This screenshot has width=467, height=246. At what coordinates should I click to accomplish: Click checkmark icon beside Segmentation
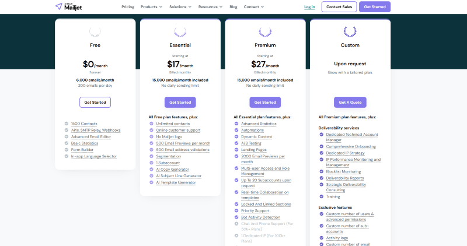[x=151, y=156]
